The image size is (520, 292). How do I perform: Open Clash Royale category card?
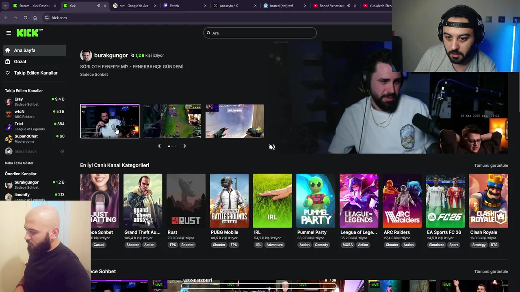click(488, 201)
